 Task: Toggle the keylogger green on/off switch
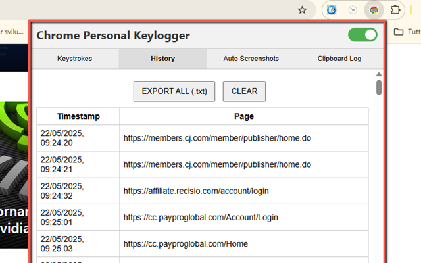coord(362,35)
